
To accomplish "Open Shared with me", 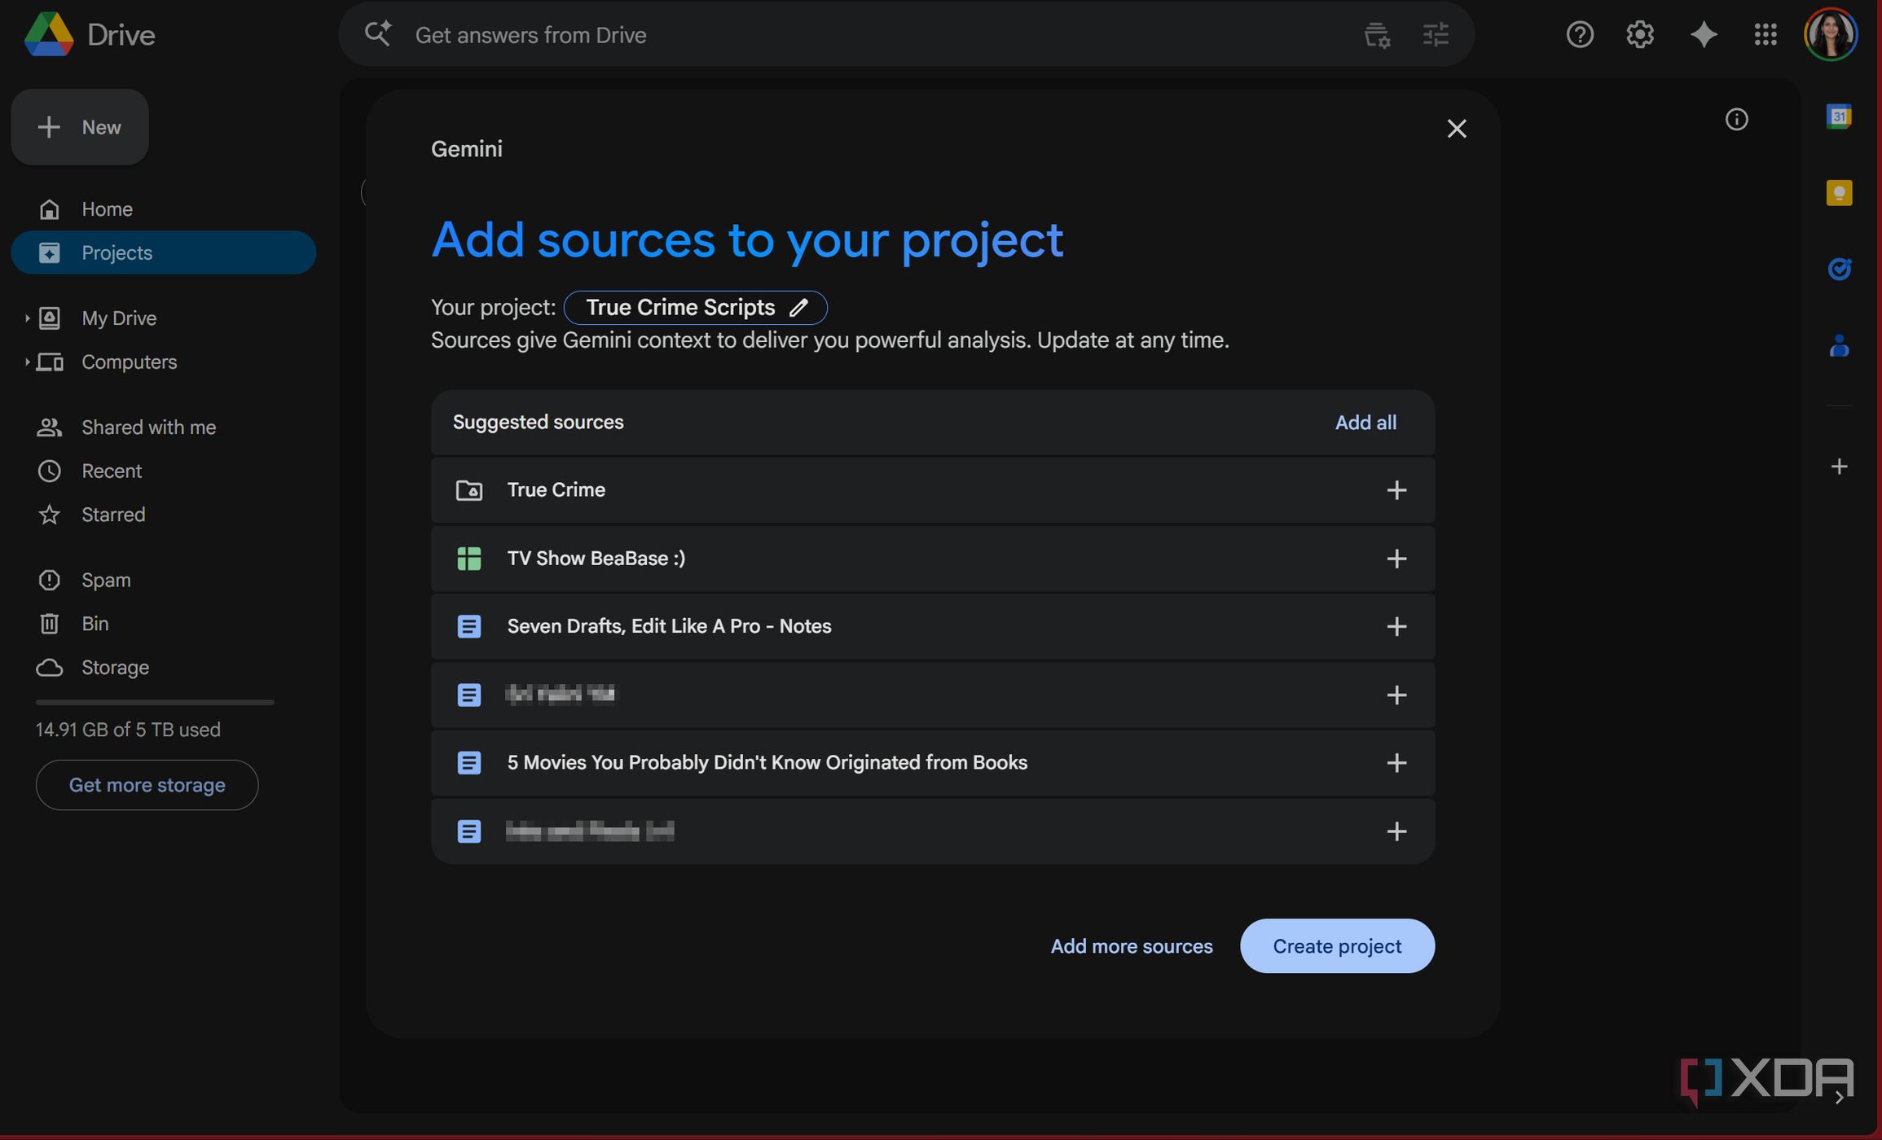I will pyautogui.click(x=163, y=427).
